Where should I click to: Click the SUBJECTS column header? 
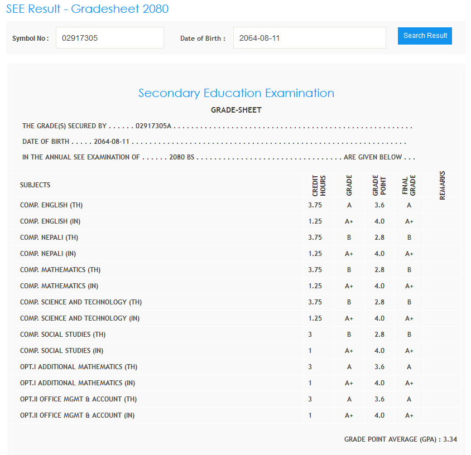35,185
